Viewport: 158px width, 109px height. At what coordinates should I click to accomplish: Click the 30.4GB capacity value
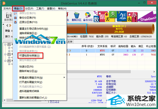click(x=98, y=81)
